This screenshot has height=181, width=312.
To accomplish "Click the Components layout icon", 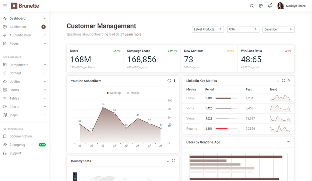I will point(5,65).
